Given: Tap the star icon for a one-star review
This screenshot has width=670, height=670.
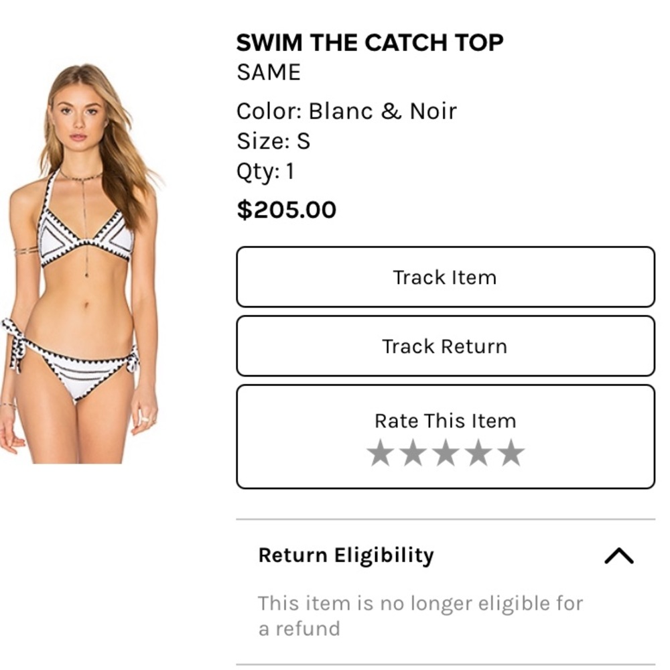Looking at the screenshot, I should tap(379, 452).
